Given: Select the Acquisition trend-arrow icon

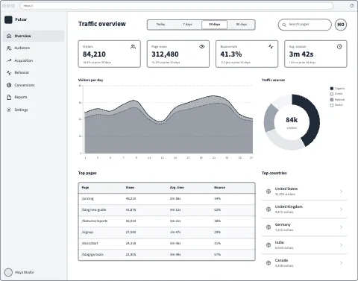Looking at the screenshot, I should pos(9,60).
